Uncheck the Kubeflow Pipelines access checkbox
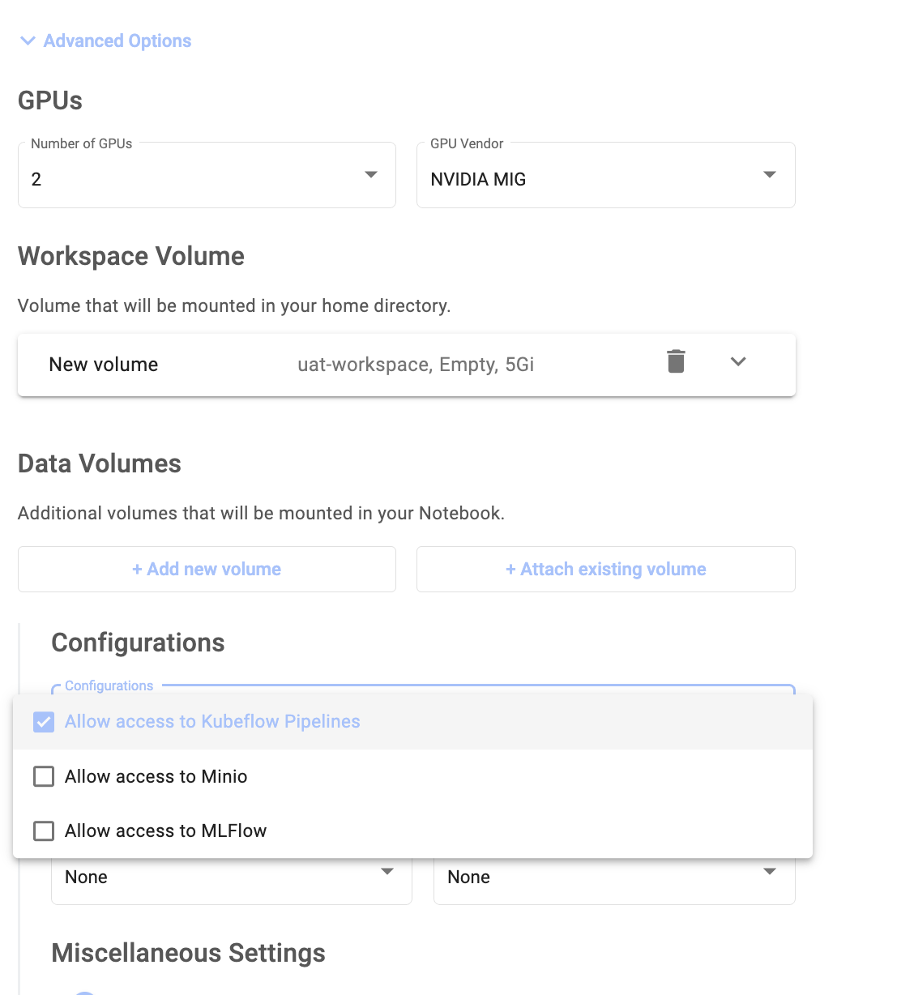This screenshot has height=995, width=914. (44, 722)
